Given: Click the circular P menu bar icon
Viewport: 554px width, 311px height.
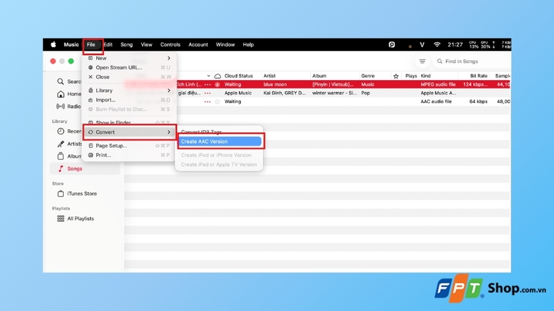Looking at the screenshot, I should (392, 44).
